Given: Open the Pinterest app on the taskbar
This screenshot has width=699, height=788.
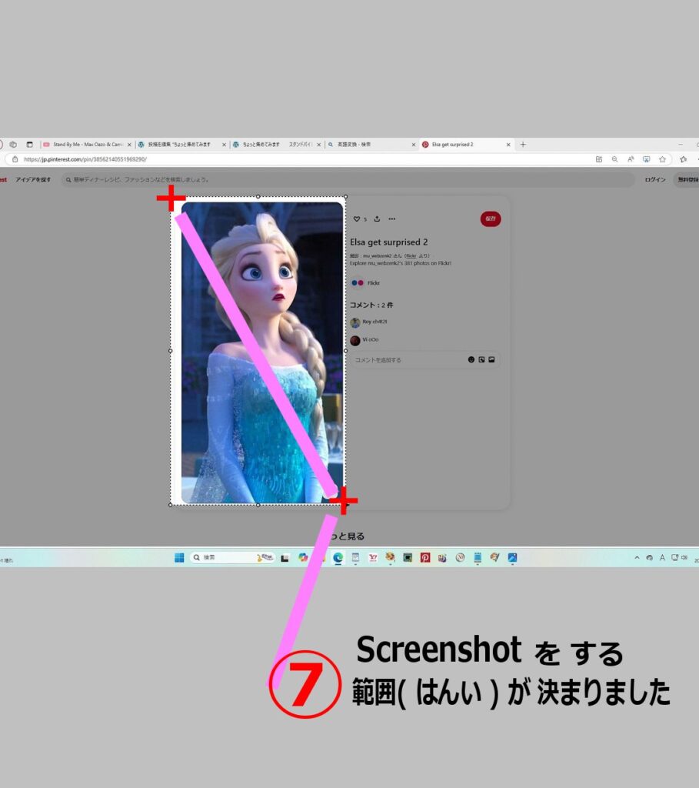Looking at the screenshot, I should coord(425,557).
